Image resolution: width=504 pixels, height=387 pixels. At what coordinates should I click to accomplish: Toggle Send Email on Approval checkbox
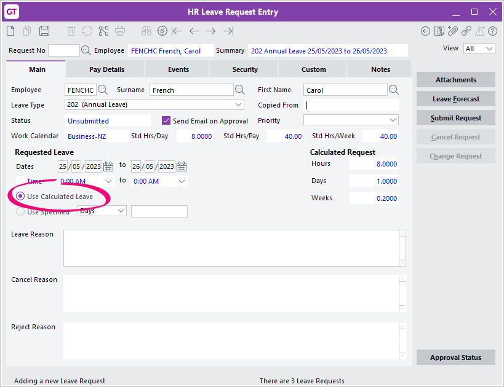click(x=166, y=121)
